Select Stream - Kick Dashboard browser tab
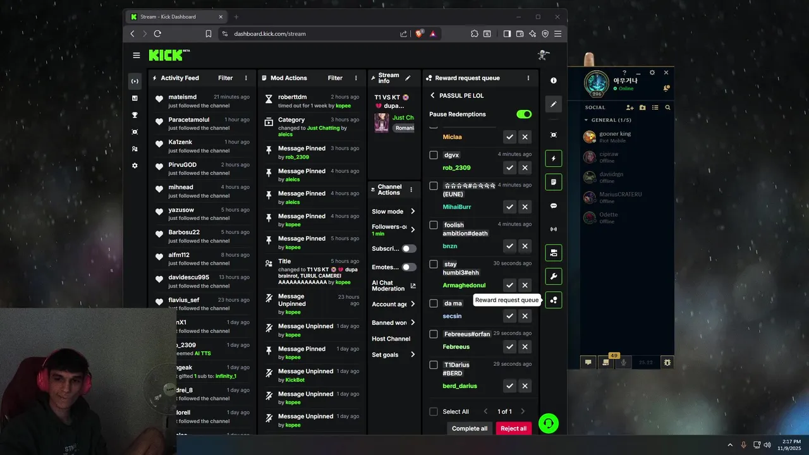The width and height of the screenshot is (809, 455). (x=176, y=17)
